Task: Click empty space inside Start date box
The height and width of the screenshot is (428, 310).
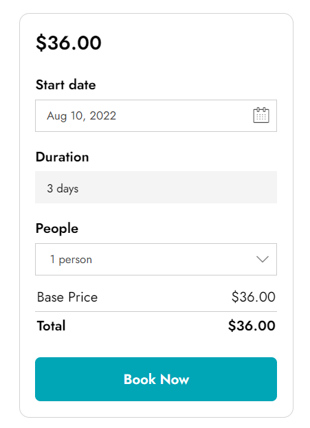Action: [183, 115]
